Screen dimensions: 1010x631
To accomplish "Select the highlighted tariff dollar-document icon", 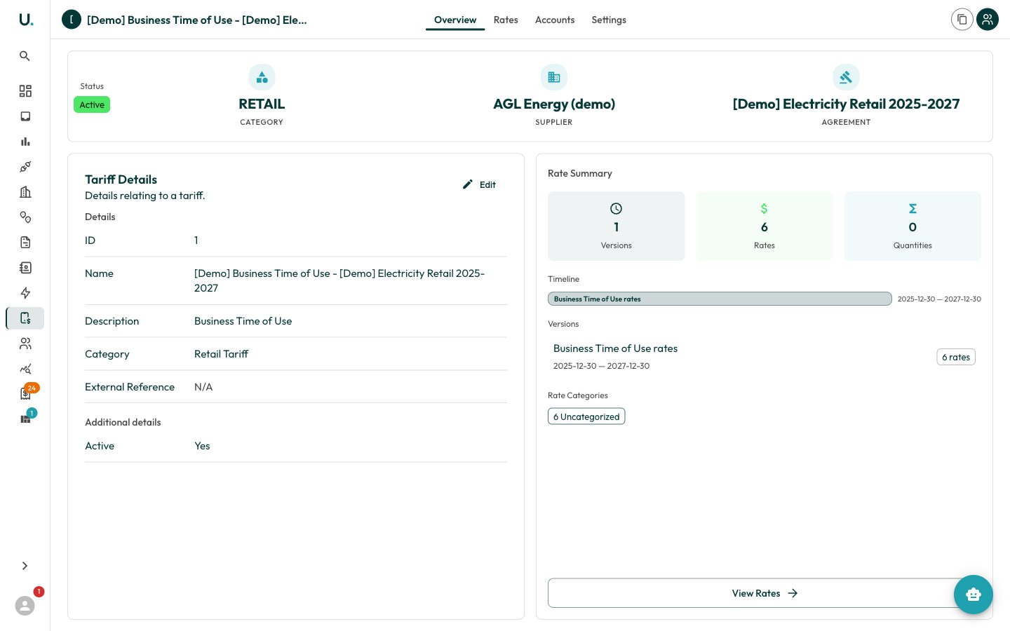I will (x=25, y=318).
